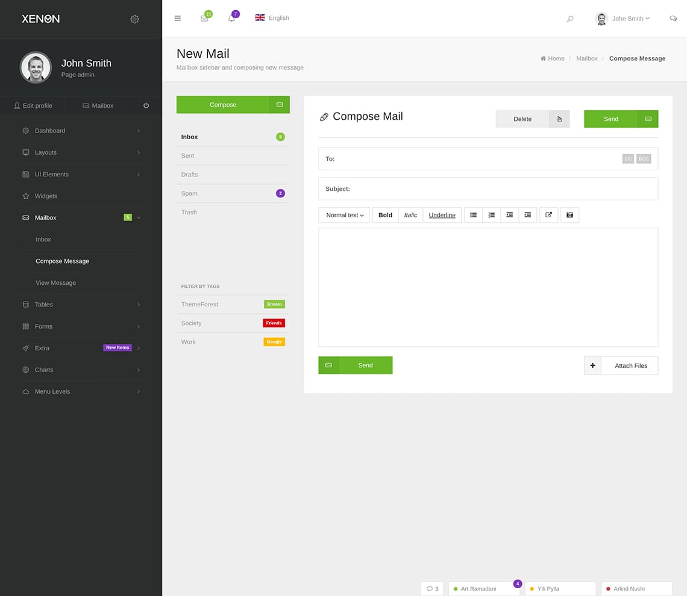Open the search icon in the top bar
The width and height of the screenshot is (687, 596).
[x=569, y=19]
